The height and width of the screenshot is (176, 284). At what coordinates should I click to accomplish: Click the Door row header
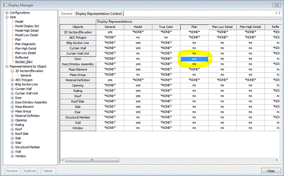pos(78,59)
